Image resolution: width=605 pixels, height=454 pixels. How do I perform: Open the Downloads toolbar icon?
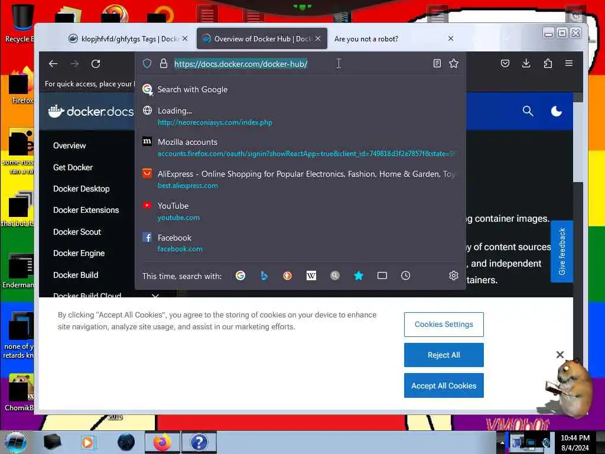(526, 63)
